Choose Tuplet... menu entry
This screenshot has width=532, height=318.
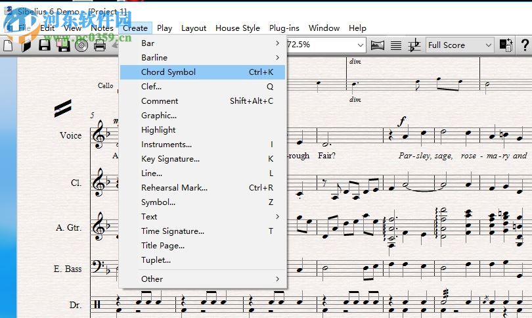pyautogui.click(x=202, y=260)
